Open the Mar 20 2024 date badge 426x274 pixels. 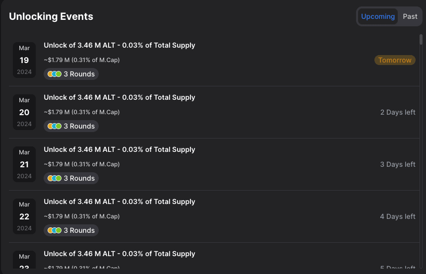tap(24, 112)
